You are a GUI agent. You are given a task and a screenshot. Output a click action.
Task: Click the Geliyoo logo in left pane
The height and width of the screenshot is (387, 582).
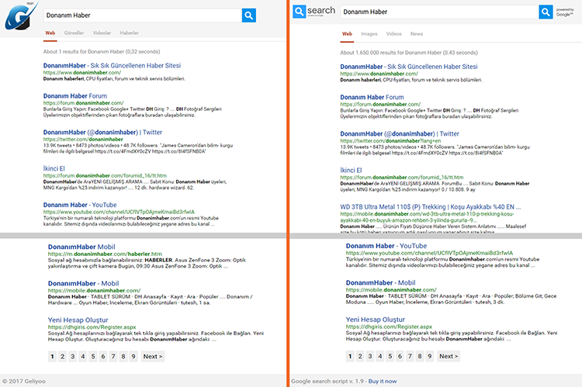pyautogui.click(x=21, y=16)
